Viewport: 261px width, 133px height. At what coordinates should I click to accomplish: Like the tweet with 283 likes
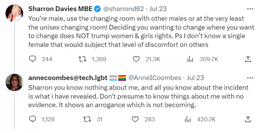pos(135,119)
